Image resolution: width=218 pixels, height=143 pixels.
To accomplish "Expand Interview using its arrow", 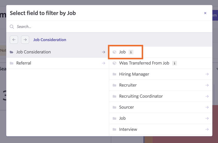I will 207,130.
